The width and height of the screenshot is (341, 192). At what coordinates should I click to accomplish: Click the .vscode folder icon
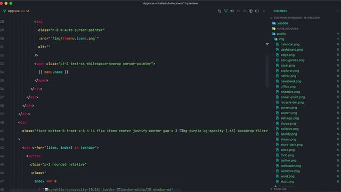273,23
